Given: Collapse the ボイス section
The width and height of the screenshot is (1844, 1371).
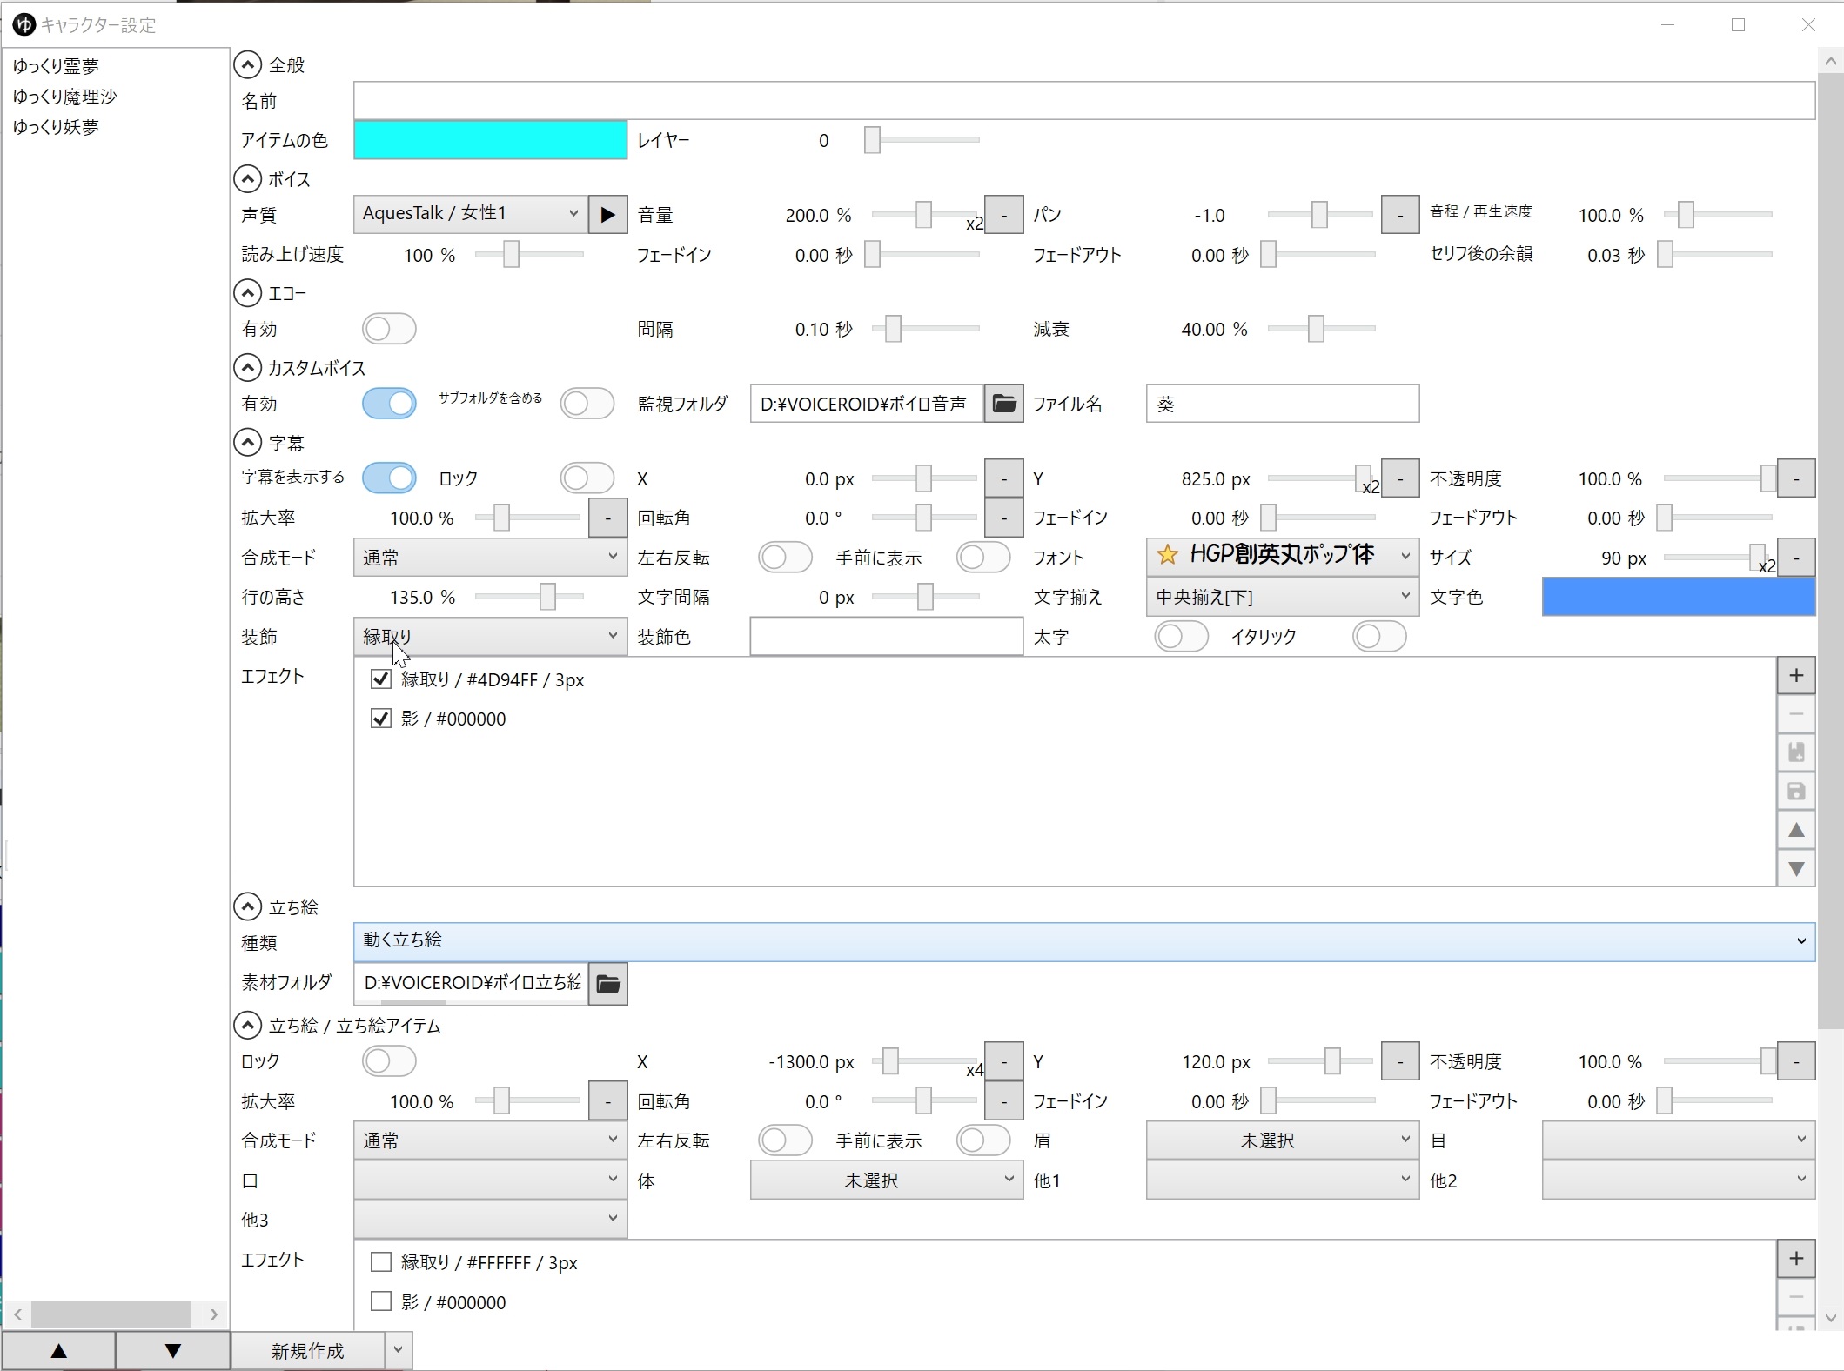Looking at the screenshot, I should (248, 179).
